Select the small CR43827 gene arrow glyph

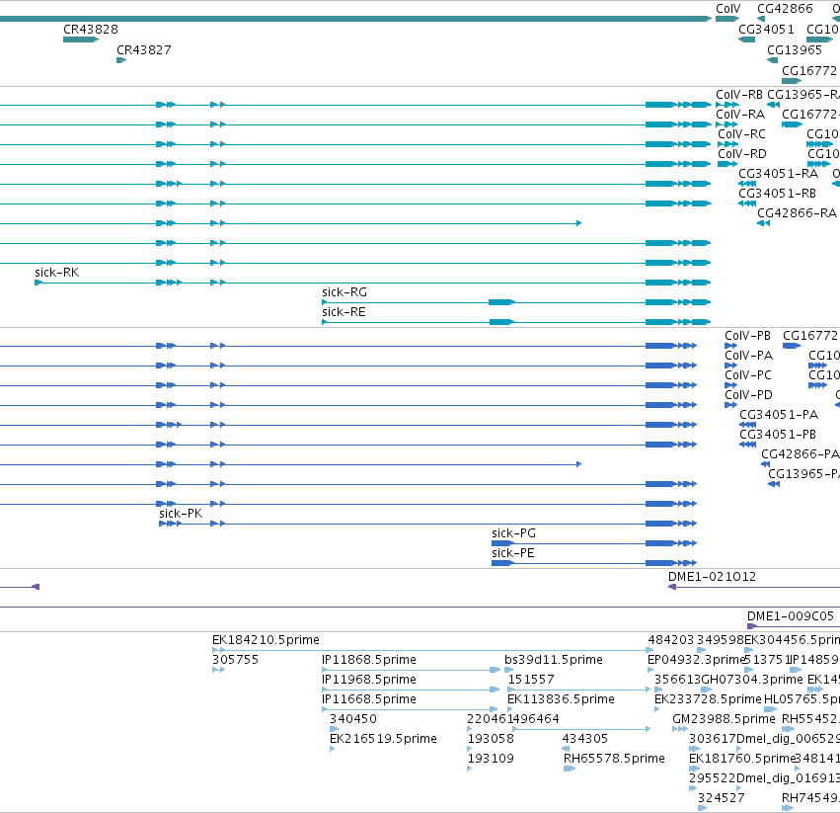click(x=121, y=60)
